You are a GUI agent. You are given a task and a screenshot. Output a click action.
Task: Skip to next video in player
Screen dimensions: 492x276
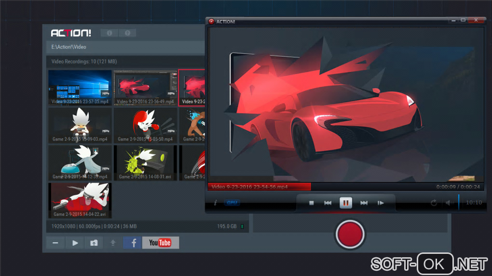click(364, 203)
